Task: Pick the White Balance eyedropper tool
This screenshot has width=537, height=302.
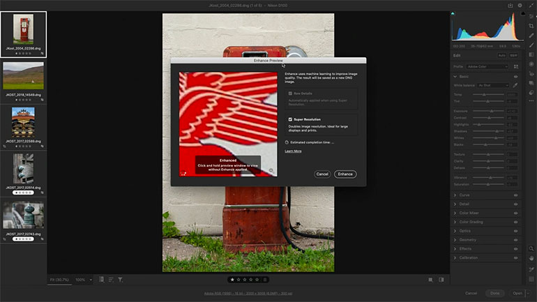Action: point(516,85)
